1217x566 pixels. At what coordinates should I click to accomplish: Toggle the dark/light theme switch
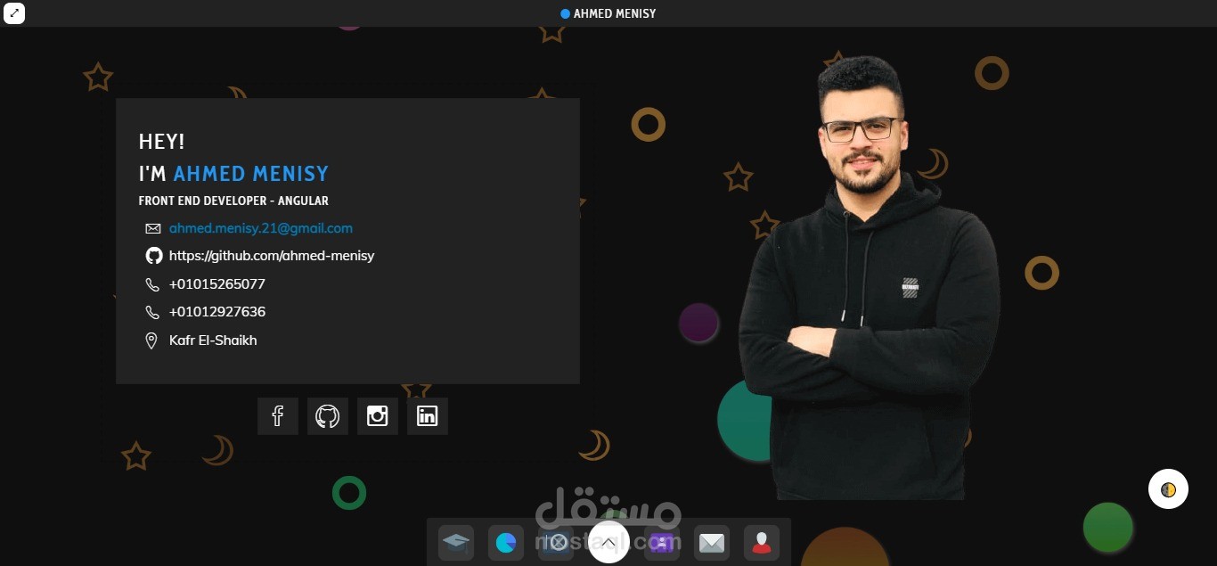click(x=1168, y=489)
